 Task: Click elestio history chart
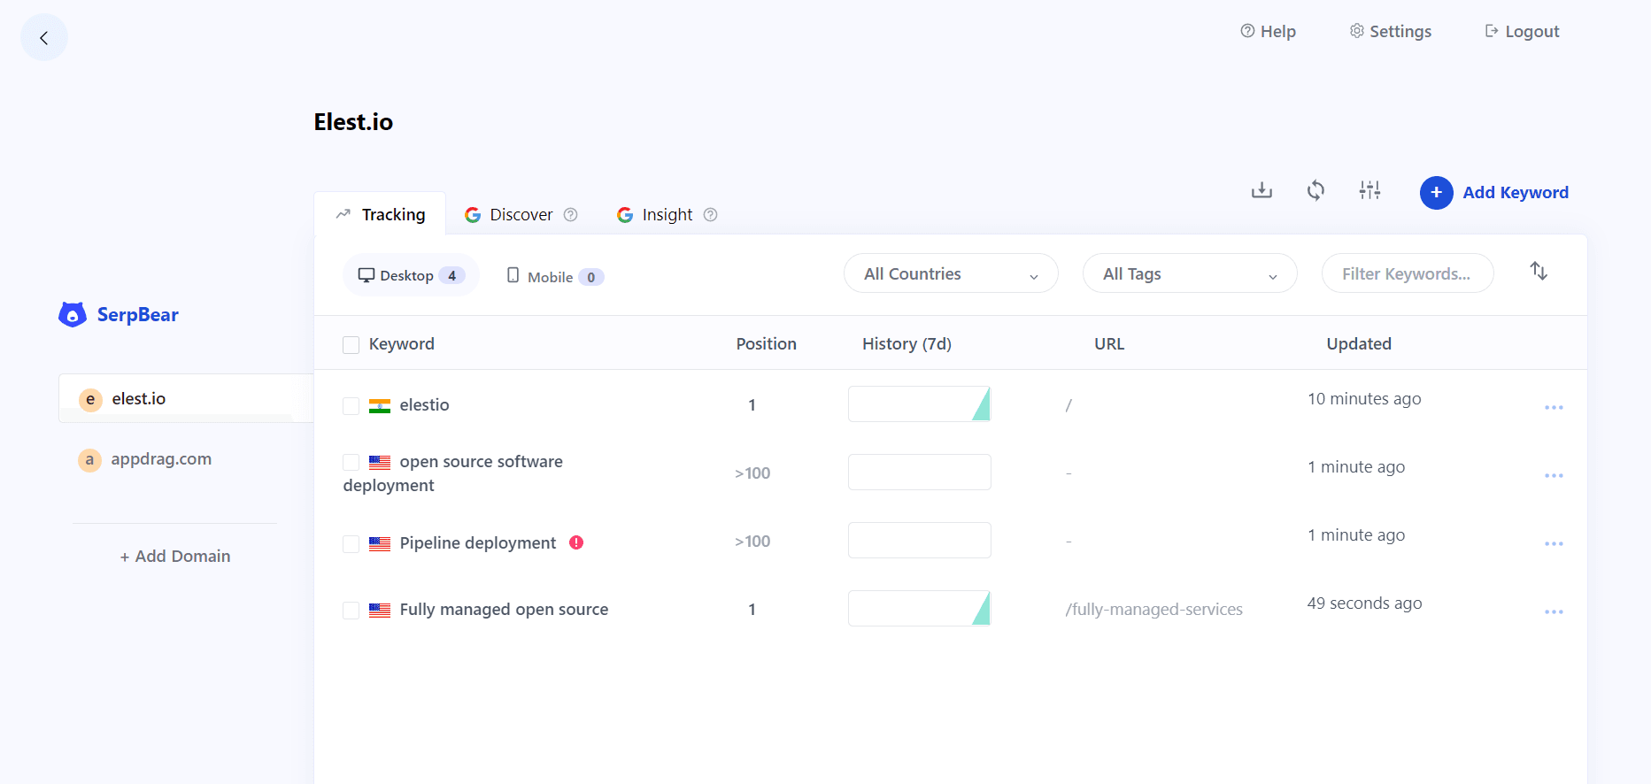coord(919,404)
